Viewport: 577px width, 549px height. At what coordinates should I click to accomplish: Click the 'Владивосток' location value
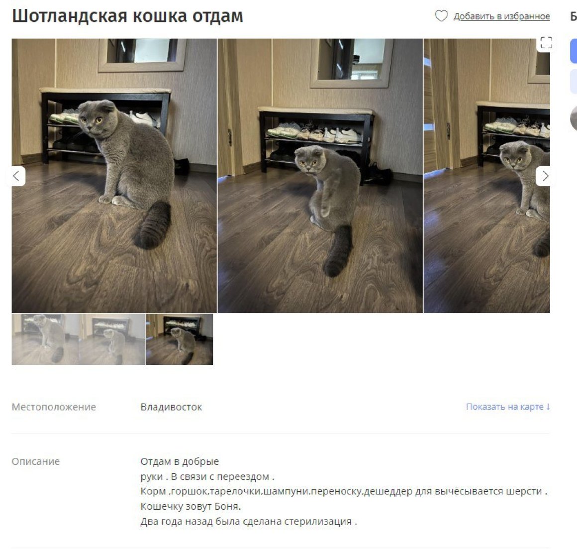point(171,407)
